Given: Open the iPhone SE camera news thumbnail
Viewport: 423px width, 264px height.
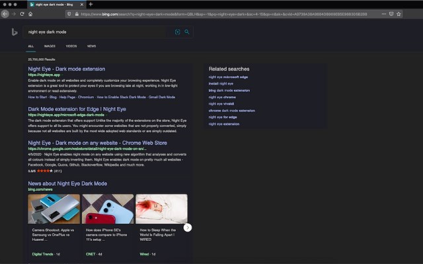Looking at the screenshot, I should (108, 209).
